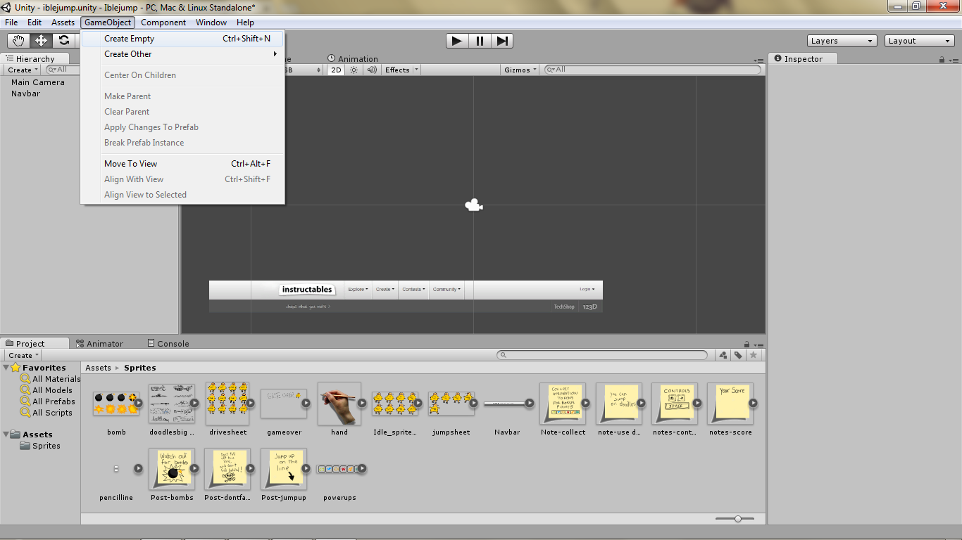Image resolution: width=962 pixels, height=540 pixels.
Task: Click the Play button
Action: point(457,41)
